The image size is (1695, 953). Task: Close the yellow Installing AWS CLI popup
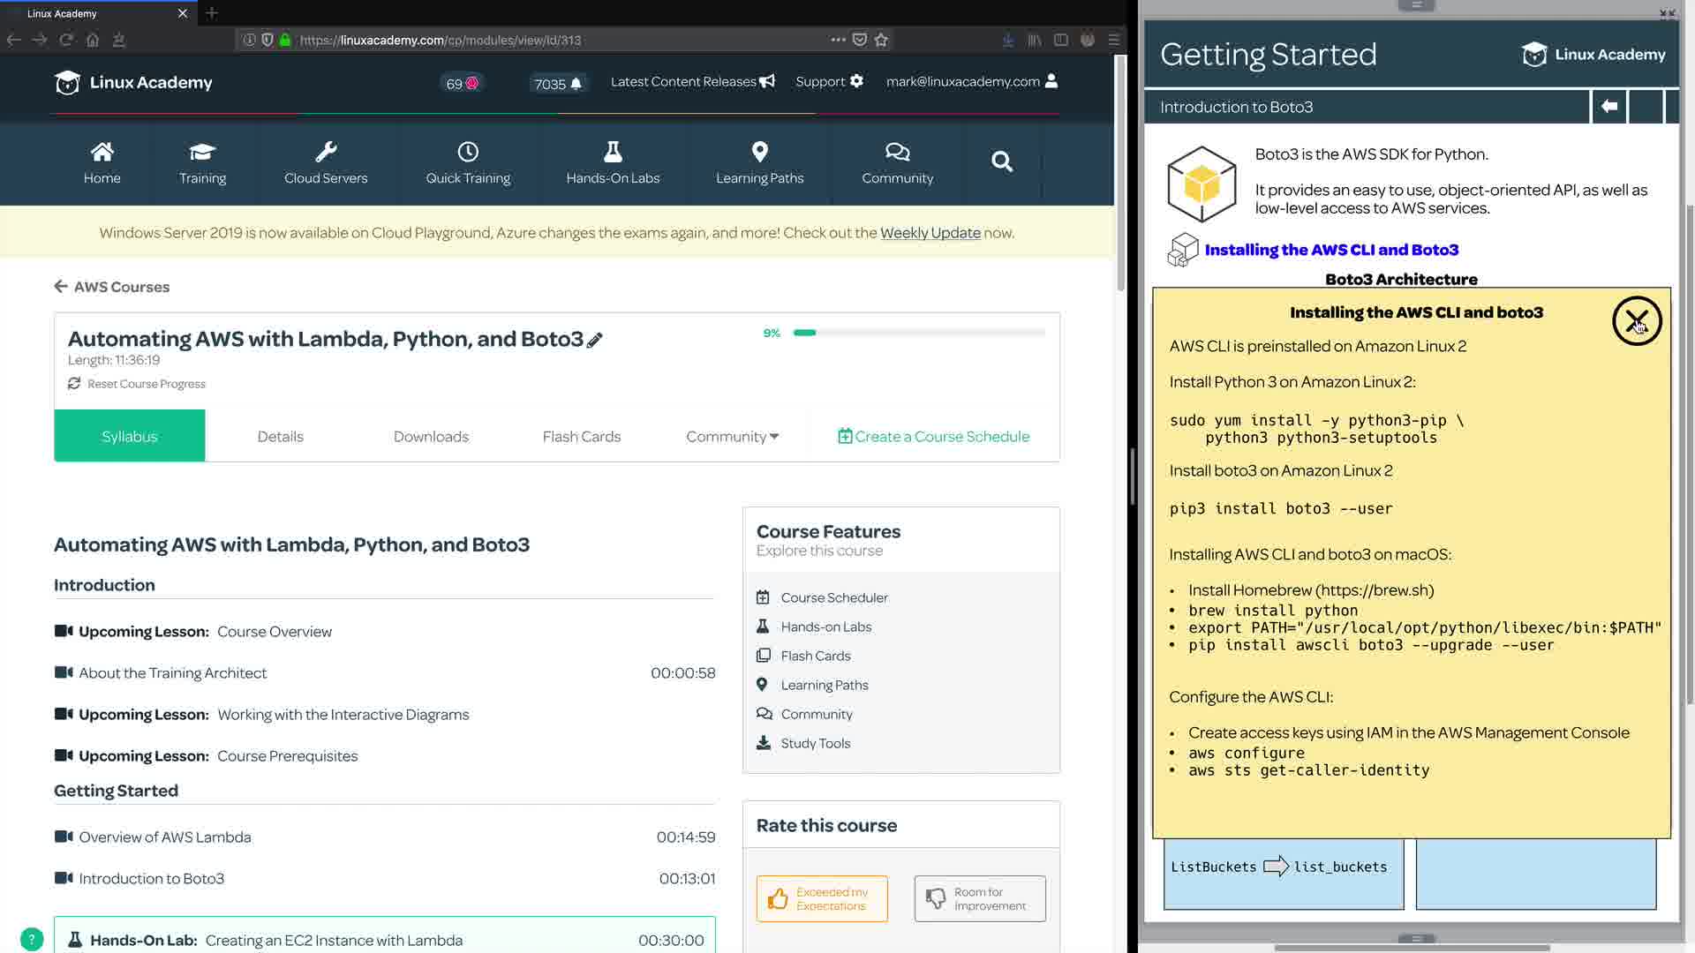1636,321
